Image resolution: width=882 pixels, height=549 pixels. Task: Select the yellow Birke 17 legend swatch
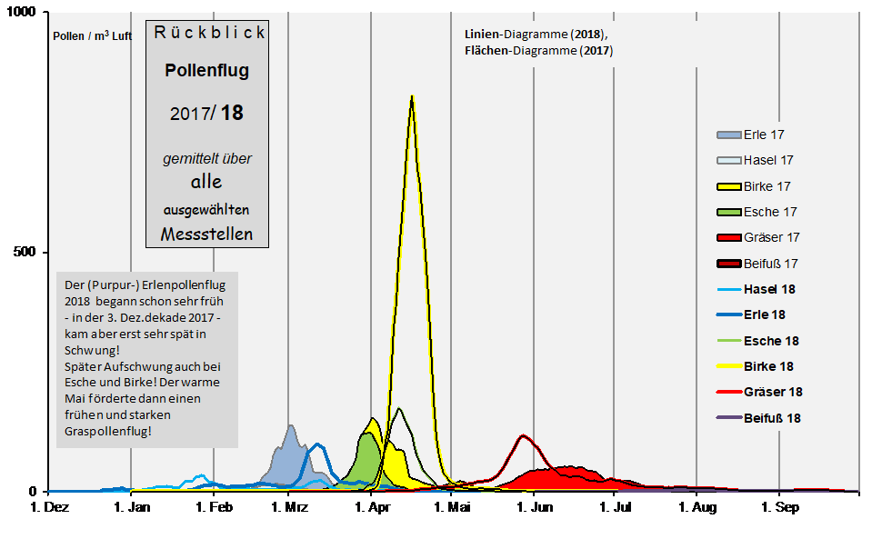point(728,186)
